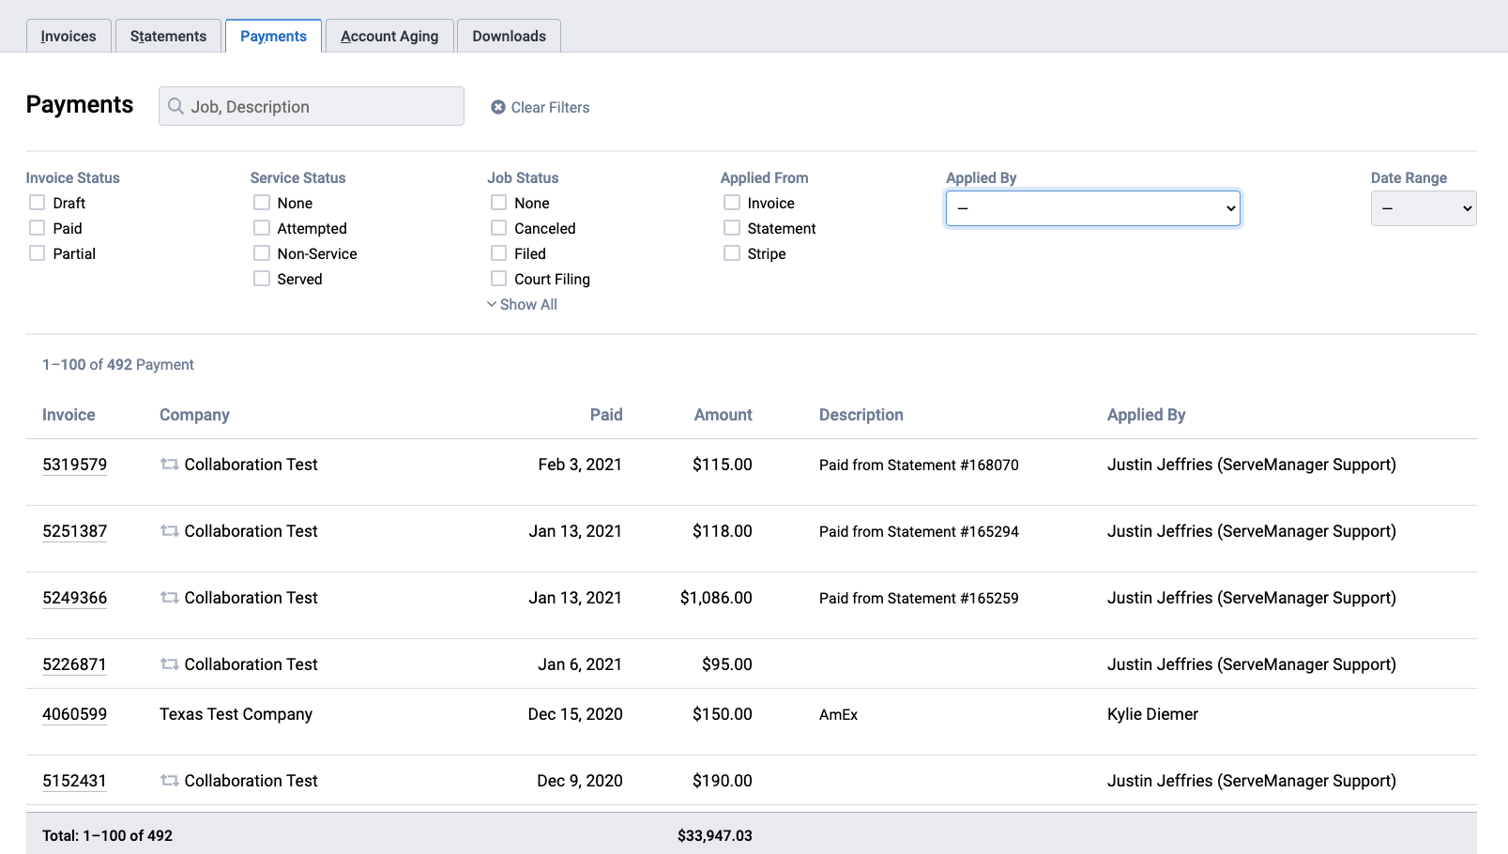Go to the Downloads tab
This screenshot has width=1508, height=854.
(509, 37)
